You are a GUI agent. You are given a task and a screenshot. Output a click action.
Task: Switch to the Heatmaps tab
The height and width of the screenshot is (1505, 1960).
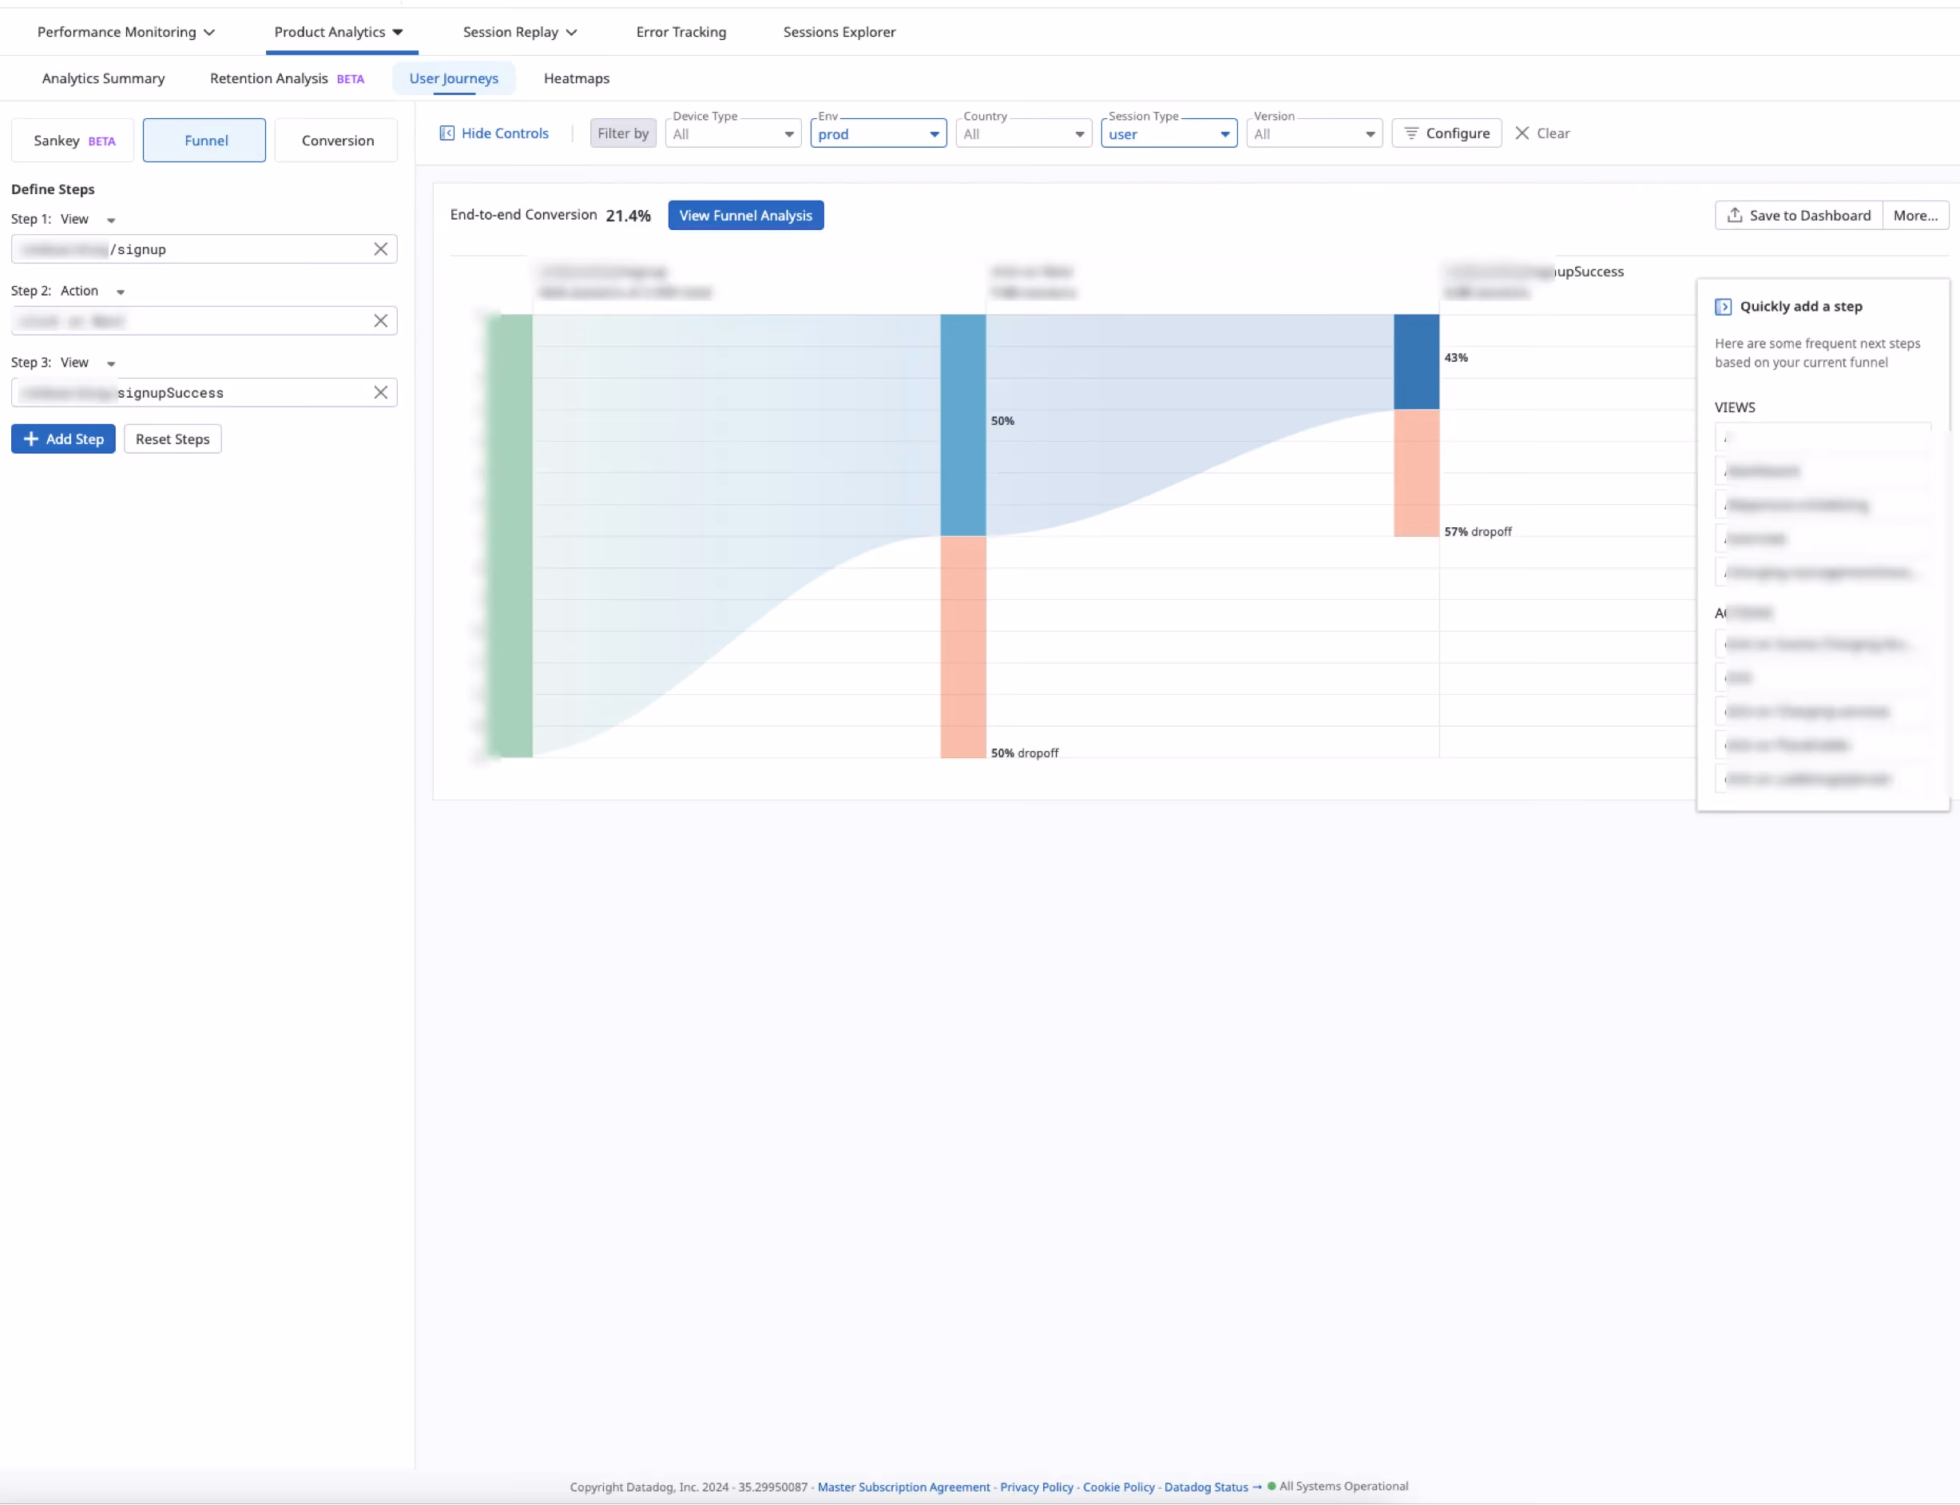point(576,78)
